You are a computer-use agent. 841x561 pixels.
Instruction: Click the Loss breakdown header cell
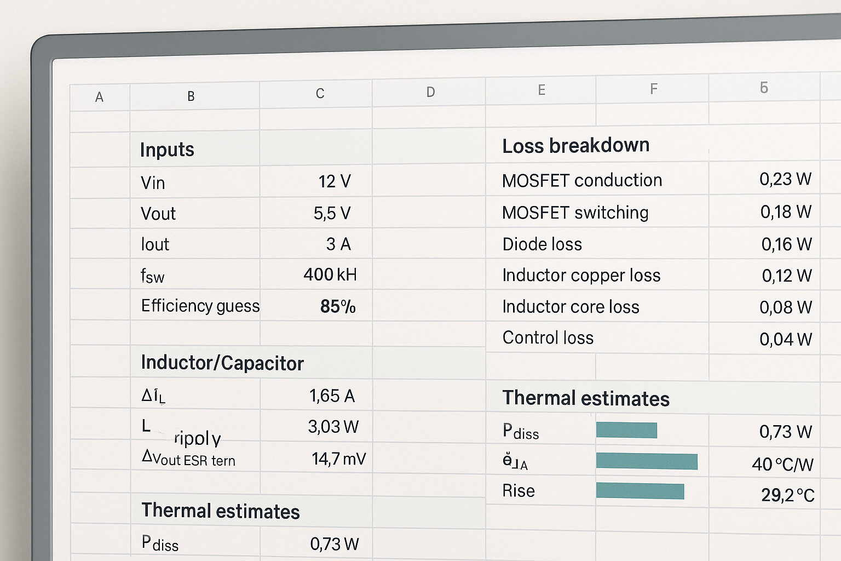[x=576, y=145]
